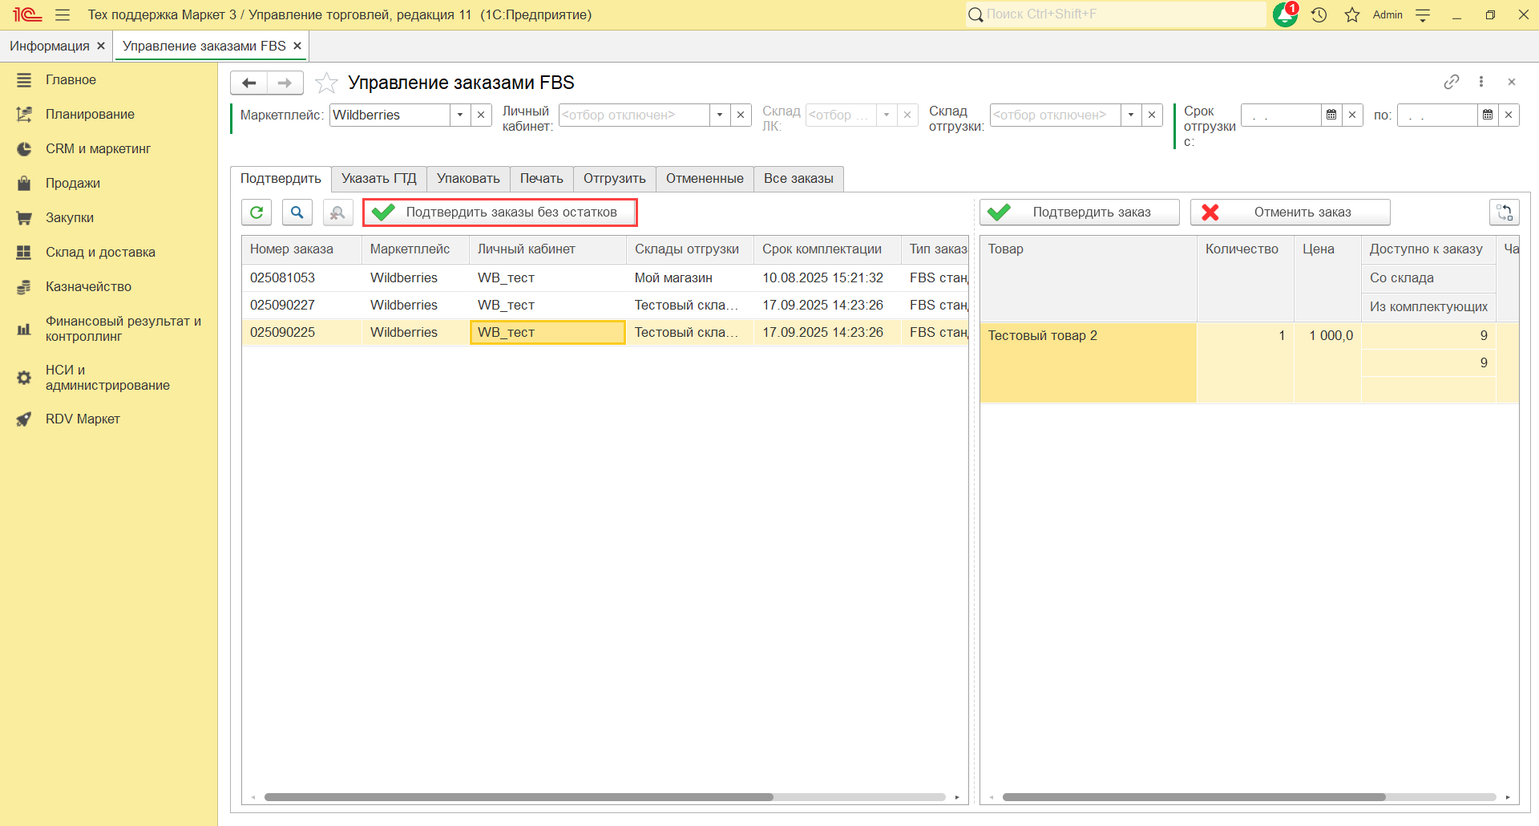
Task: Click the Отменить заказ button
Action: tap(1290, 213)
